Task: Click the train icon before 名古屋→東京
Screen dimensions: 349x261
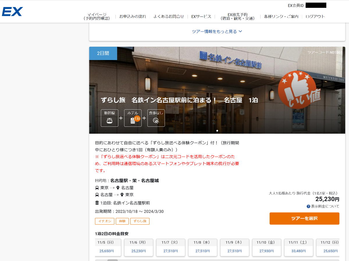Action: coord(97,195)
